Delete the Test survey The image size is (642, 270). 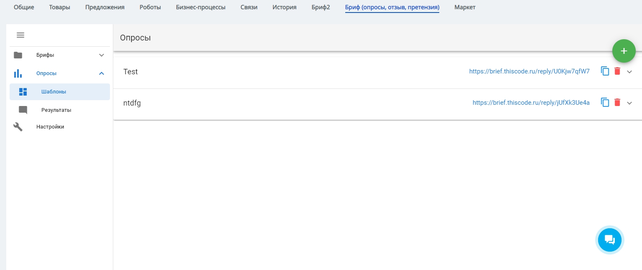[617, 71]
